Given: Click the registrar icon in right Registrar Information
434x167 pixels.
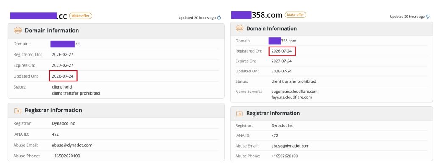Looking at the screenshot, I should pos(239,113).
